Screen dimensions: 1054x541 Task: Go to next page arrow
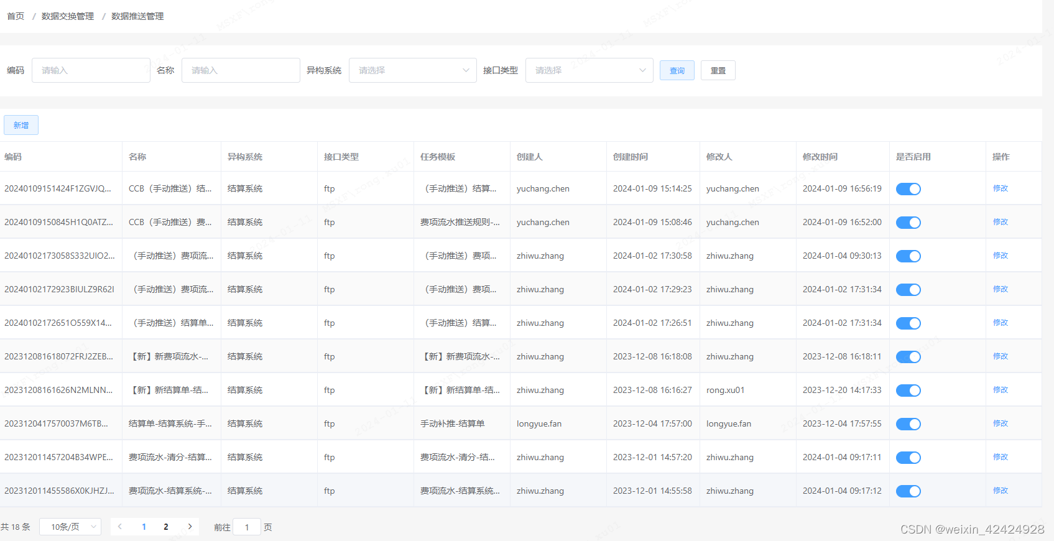click(x=190, y=527)
